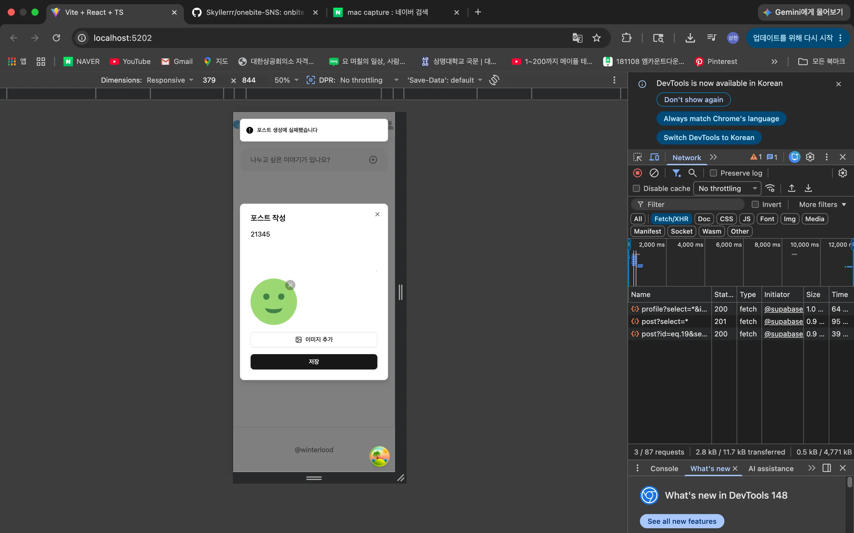Select the Doc request type filter
This screenshot has height=533, width=854.
pos(704,219)
